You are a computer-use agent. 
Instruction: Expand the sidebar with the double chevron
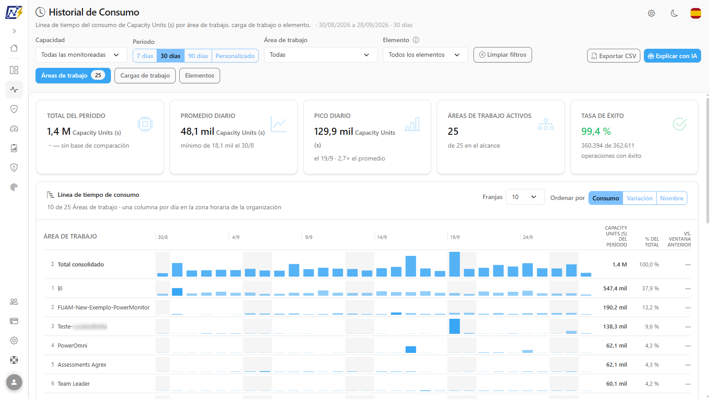click(x=14, y=31)
